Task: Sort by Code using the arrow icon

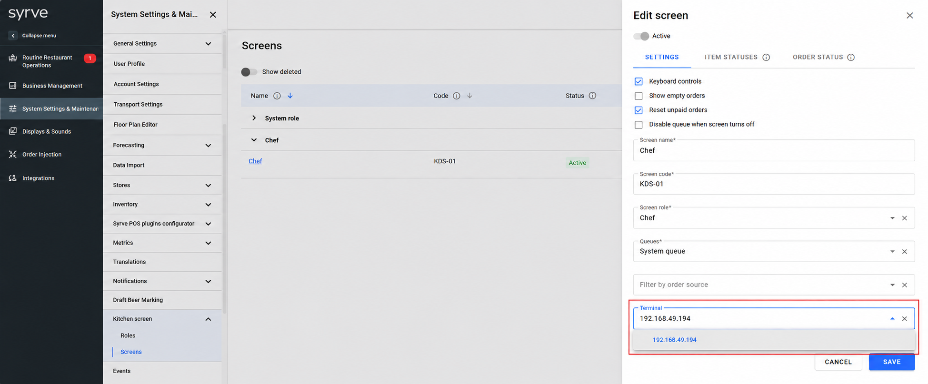Action: pyautogui.click(x=469, y=96)
